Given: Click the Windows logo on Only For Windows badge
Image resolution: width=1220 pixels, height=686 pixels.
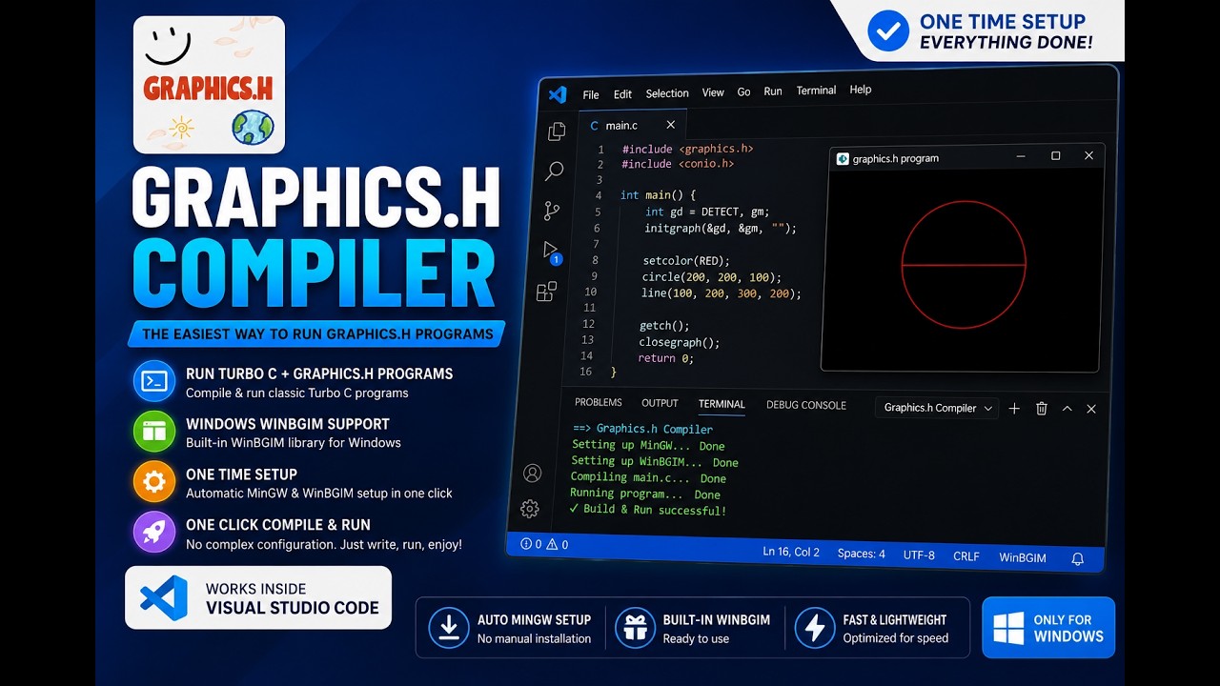Looking at the screenshot, I should click(1008, 628).
